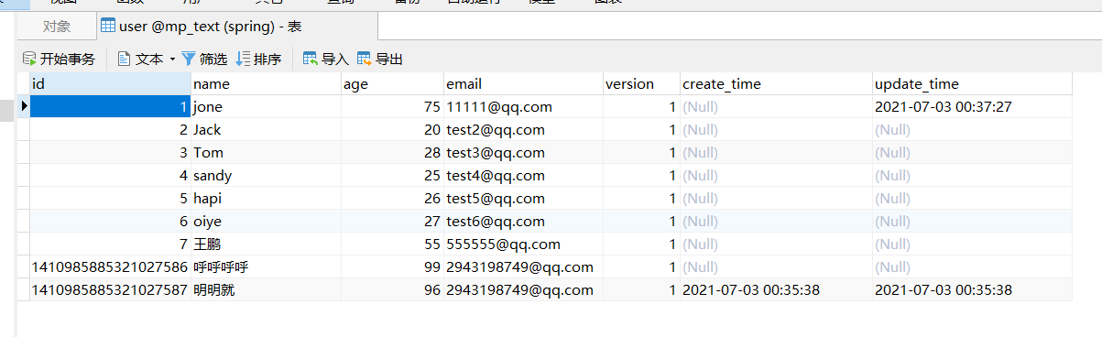Select the email cell 555555@qq.com
The image size is (1102, 337).
[x=523, y=244]
